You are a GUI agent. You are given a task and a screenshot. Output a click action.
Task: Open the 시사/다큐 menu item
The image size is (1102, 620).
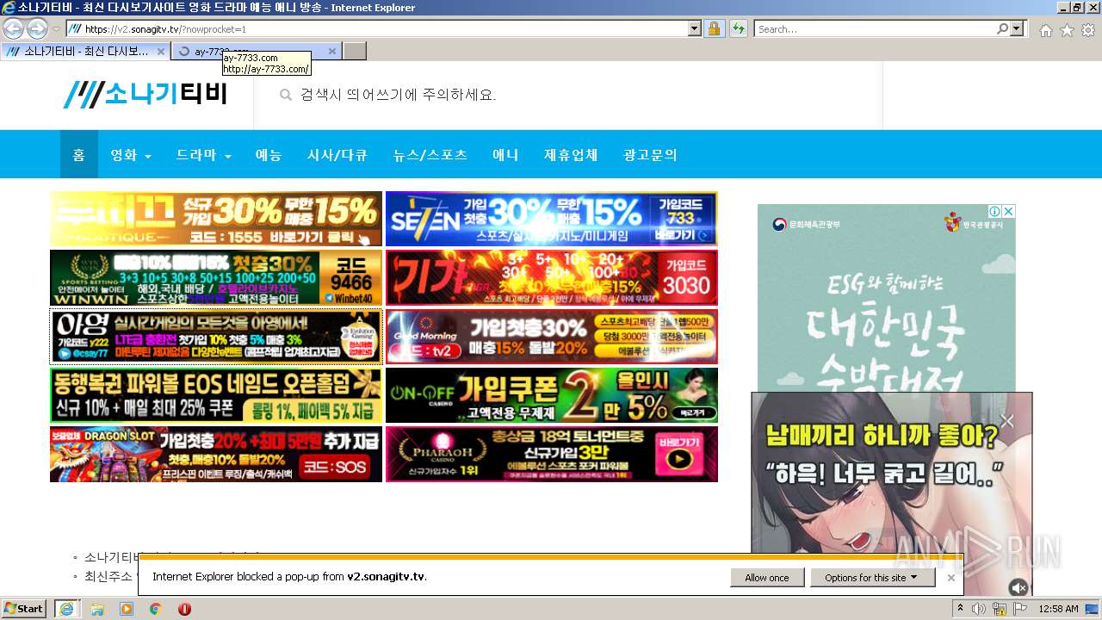(337, 155)
